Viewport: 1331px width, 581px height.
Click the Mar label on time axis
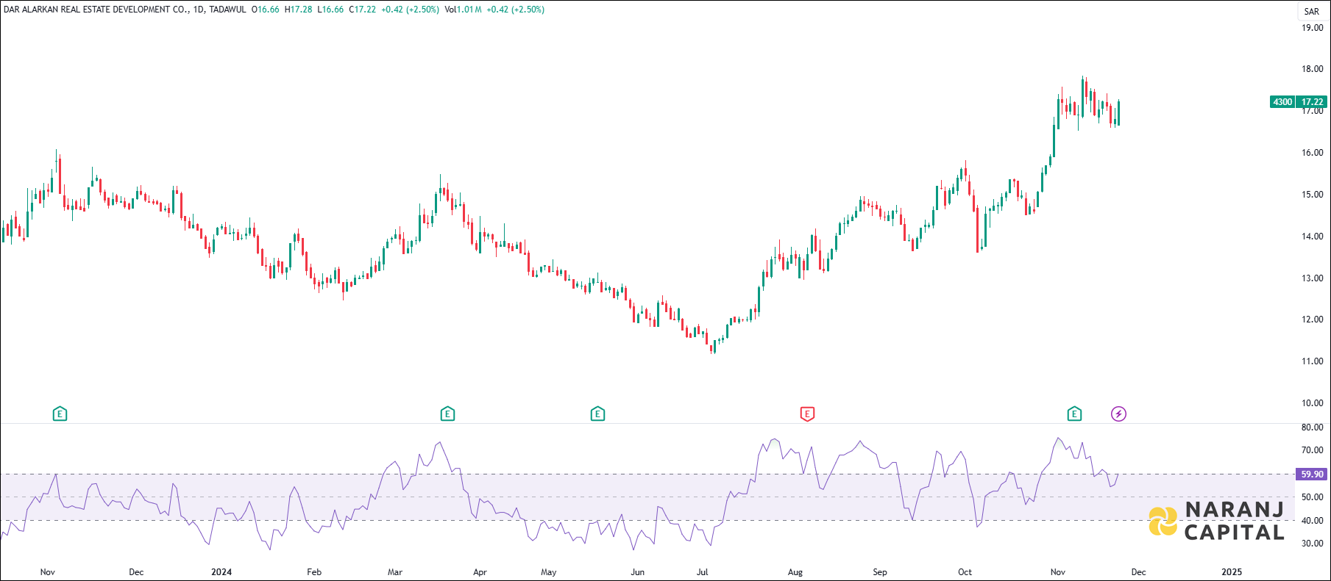pyautogui.click(x=395, y=572)
